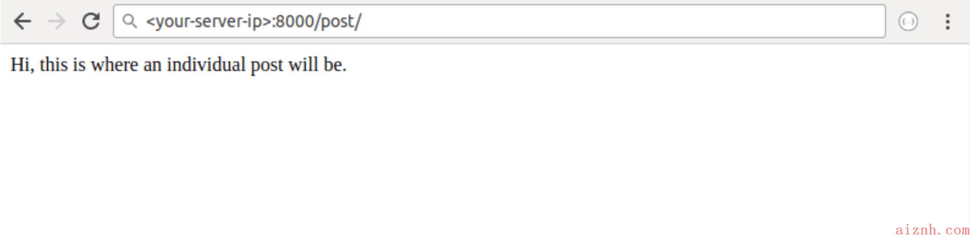Click the greyed-out forward arrow
Image resolution: width=970 pixels, height=238 pixels.
(x=57, y=21)
